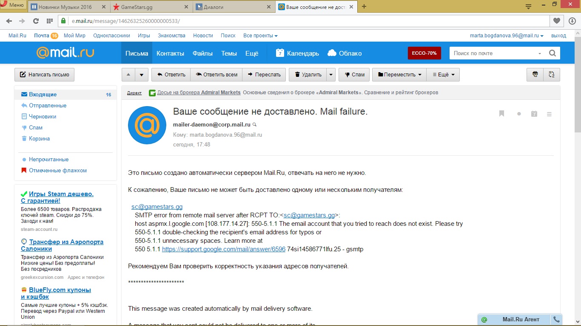Open Одноклассники link
Viewport: 581px width, 326px height.
(111, 36)
